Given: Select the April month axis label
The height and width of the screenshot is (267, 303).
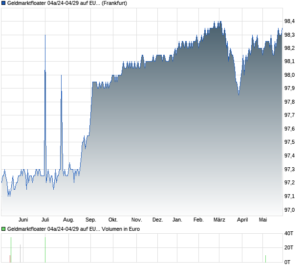Looking at the screenshot, I should 242,220.
